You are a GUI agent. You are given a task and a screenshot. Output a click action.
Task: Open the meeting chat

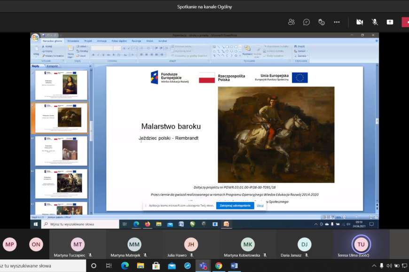click(307, 22)
